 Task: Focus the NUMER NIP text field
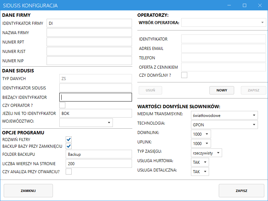pyautogui.click(x=89, y=61)
